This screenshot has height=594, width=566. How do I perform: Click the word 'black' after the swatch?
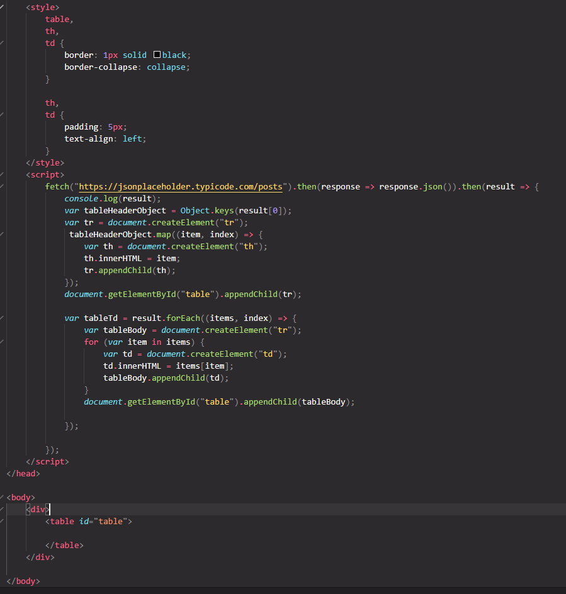(174, 55)
